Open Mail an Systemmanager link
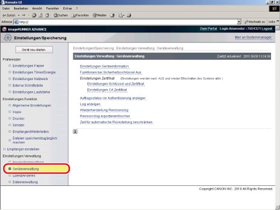This screenshot has height=210, width=280. (253, 38)
